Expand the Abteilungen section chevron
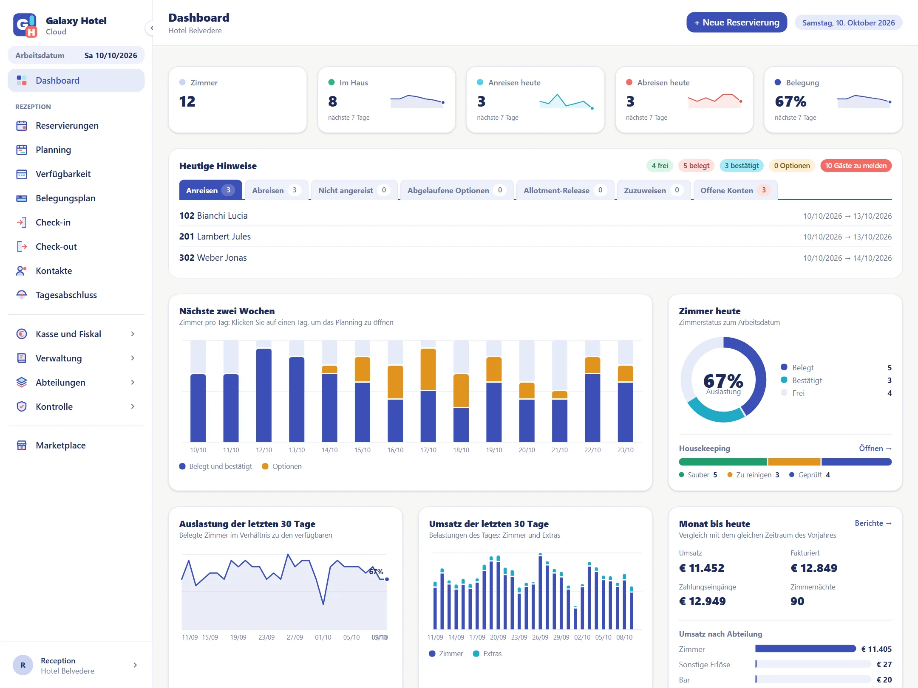Image resolution: width=918 pixels, height=688 pixels. coord(133,383)
